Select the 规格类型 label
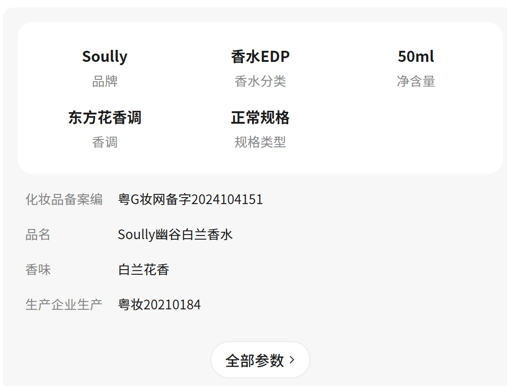 point(260,142)
